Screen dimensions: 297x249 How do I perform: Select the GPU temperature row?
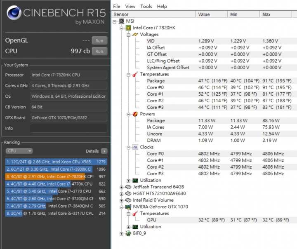pos(222,220)
